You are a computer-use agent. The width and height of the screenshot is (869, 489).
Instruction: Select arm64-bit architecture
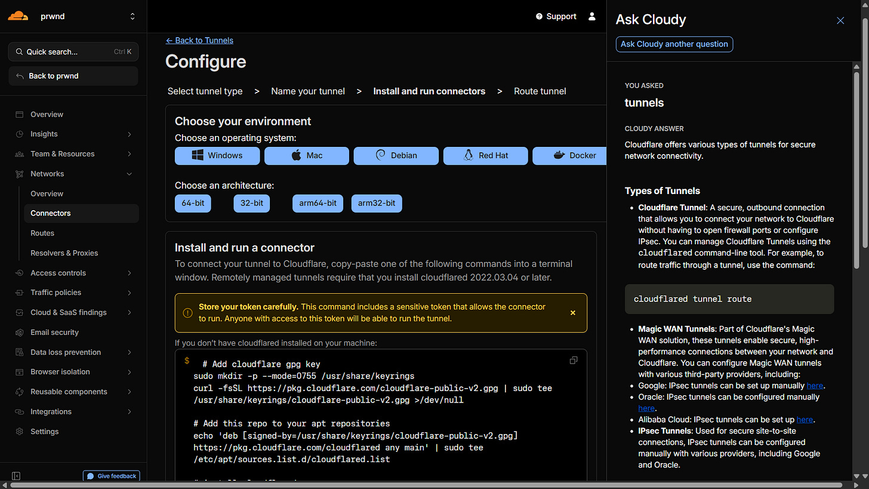[318, 203]
